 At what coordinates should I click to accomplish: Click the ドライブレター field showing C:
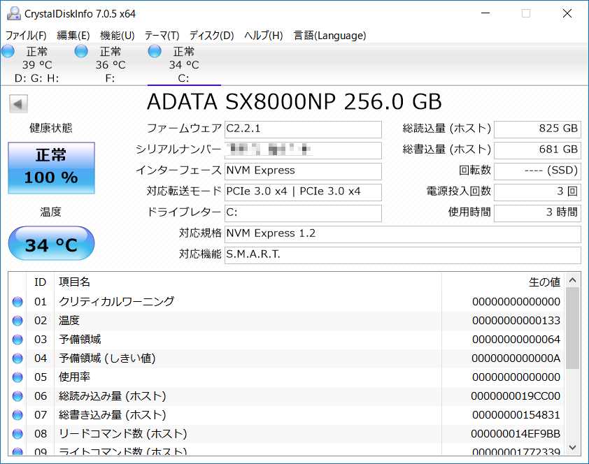303,213
